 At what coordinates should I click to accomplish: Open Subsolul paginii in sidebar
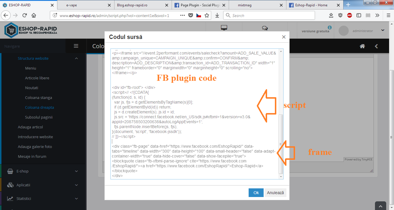click(x=39, y=117)
